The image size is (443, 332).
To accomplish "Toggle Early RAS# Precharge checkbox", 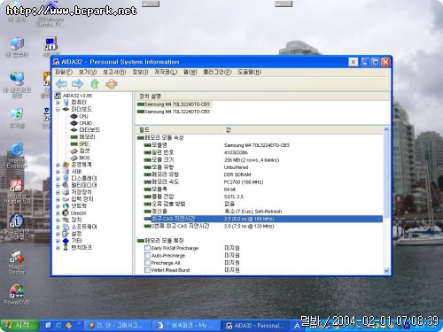I will [x=147, y=248].
